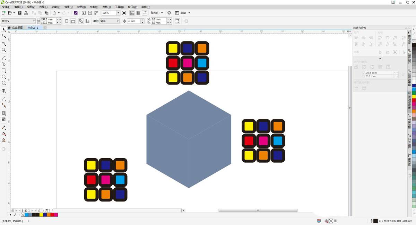Expand the units 毫米 dropdown

(118, 21)
